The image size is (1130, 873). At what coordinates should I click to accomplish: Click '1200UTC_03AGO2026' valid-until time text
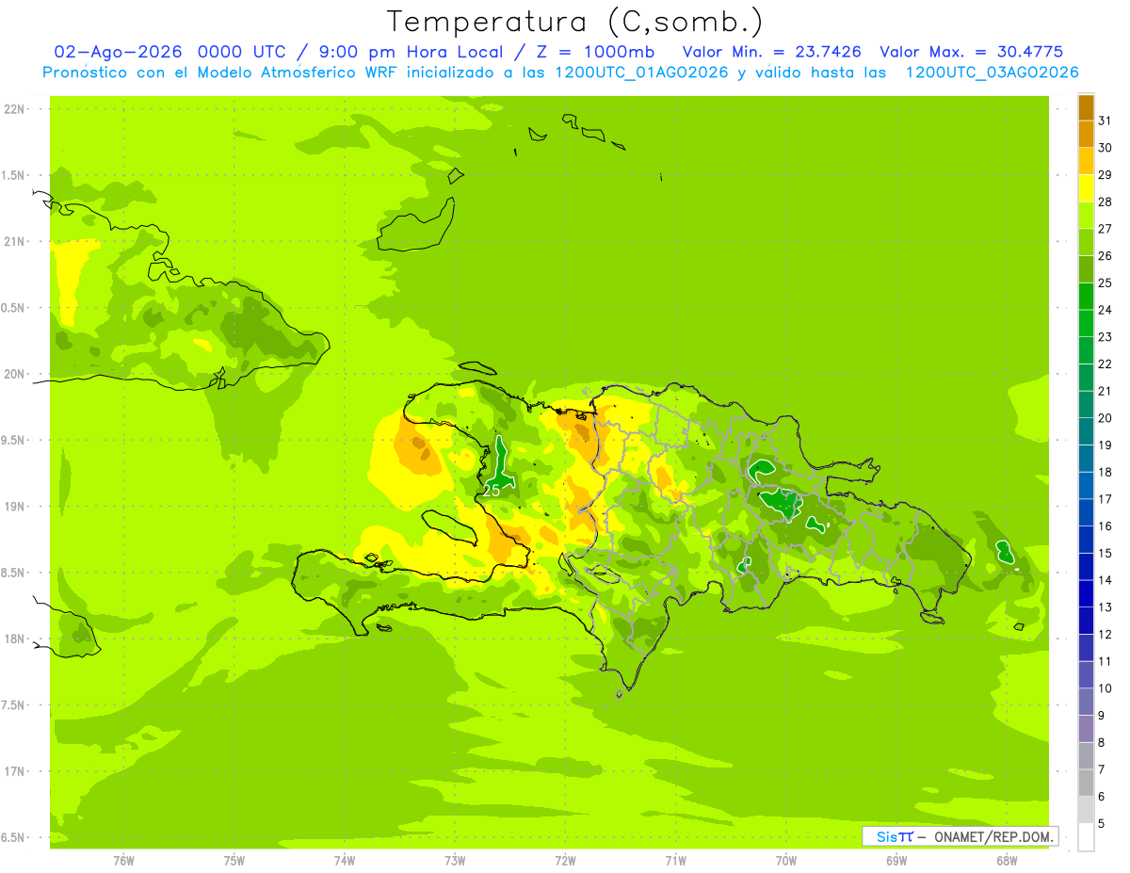[992, 73]
